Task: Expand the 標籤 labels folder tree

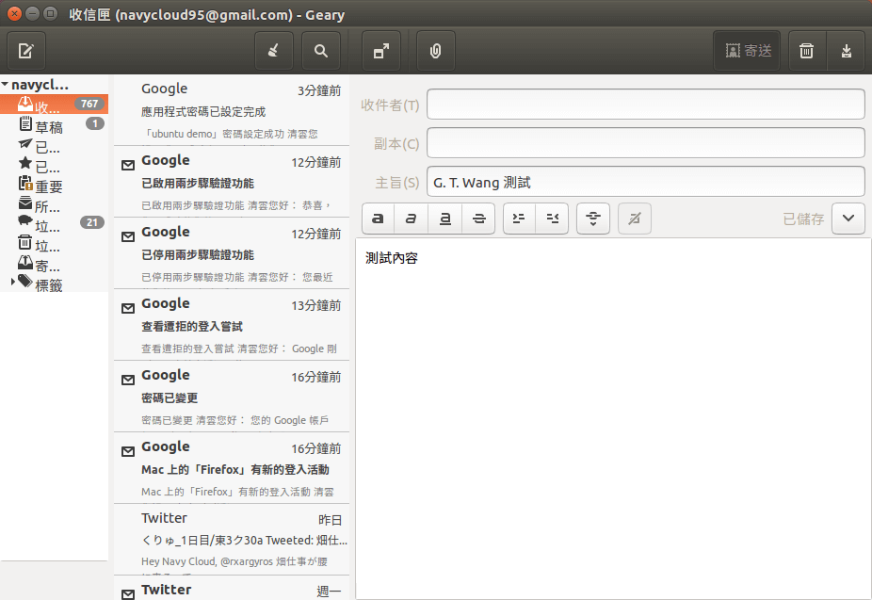Action: [x=13, y=282]
